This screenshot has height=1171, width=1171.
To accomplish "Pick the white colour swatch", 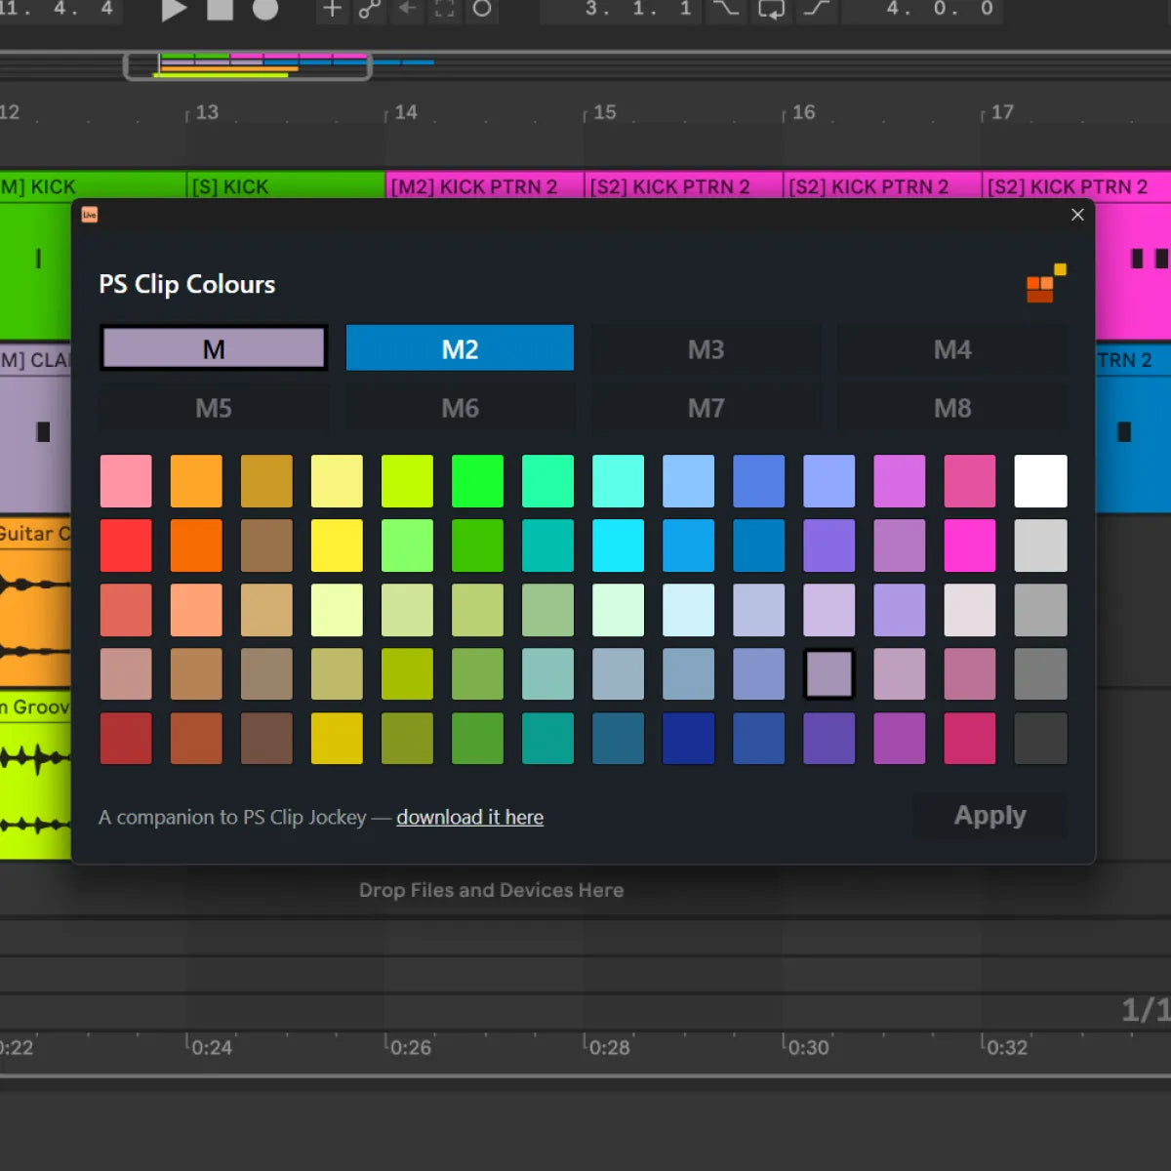I will point(1040,481).
